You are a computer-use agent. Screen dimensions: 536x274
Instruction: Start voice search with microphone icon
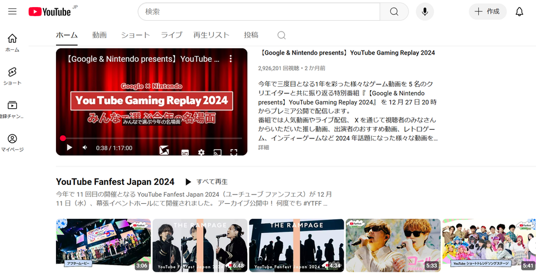[425, 12]
